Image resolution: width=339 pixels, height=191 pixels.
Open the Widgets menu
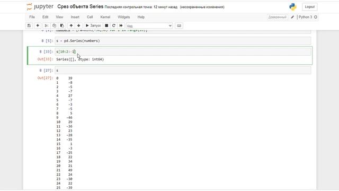[x=123, y=17]
